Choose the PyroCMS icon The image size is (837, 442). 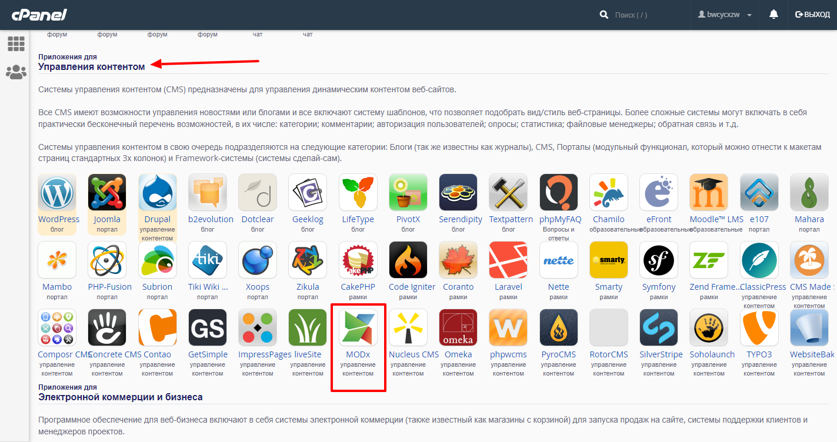pyautogui.click(x=559, y=328)
